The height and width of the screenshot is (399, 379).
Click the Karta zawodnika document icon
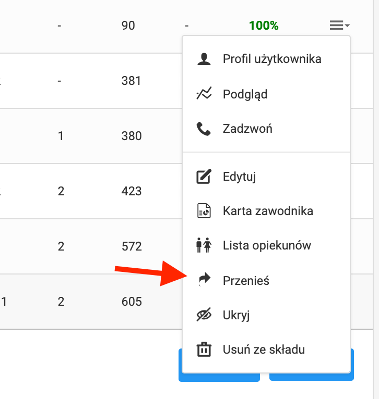point(204,211)
